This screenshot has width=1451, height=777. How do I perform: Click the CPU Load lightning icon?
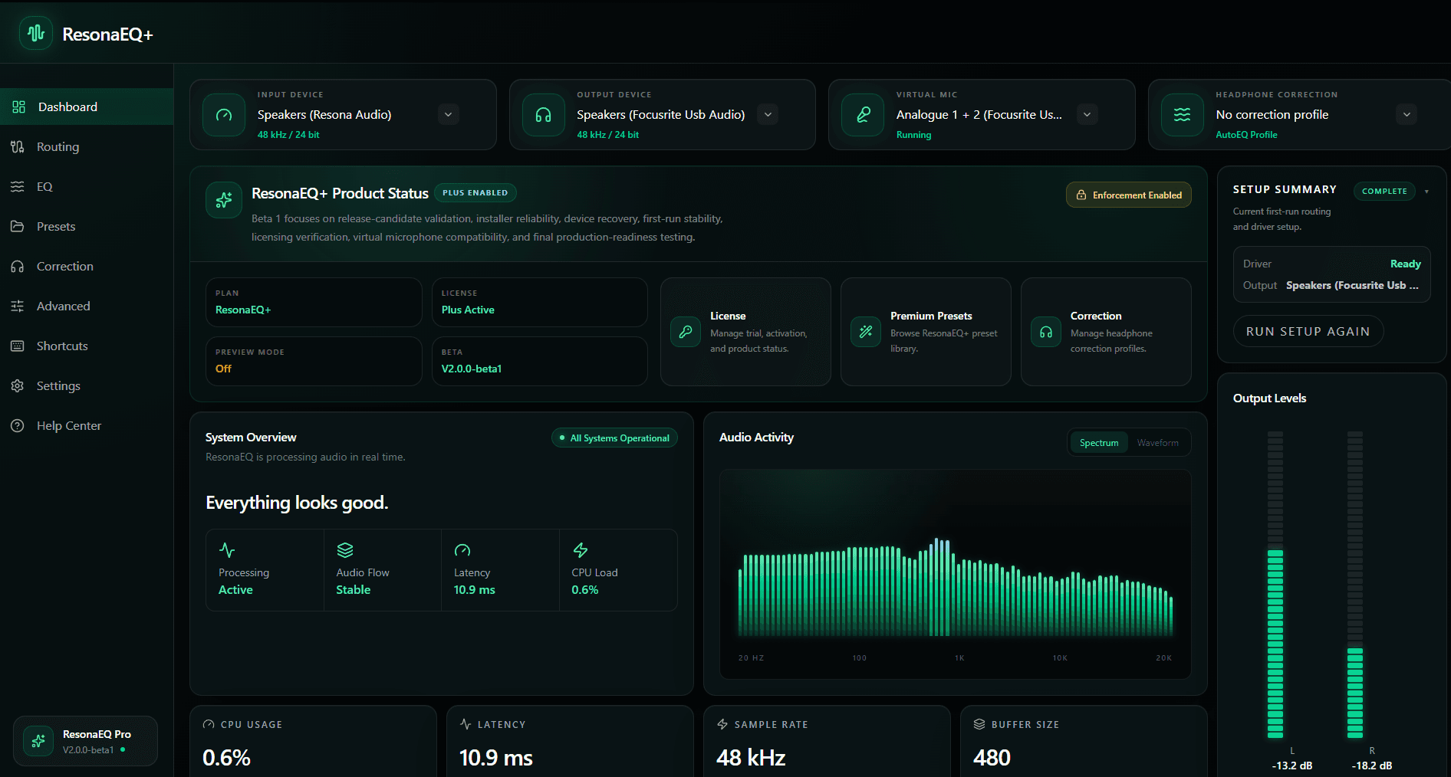pos(581,550)
